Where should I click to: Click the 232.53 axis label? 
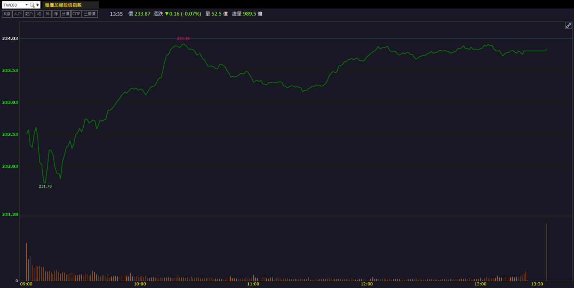point(10,134)
